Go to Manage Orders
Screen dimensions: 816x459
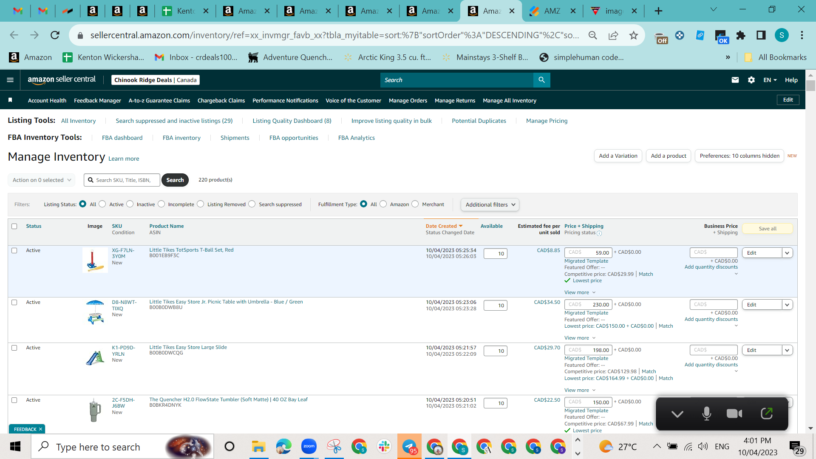click(x=408, y=100)
